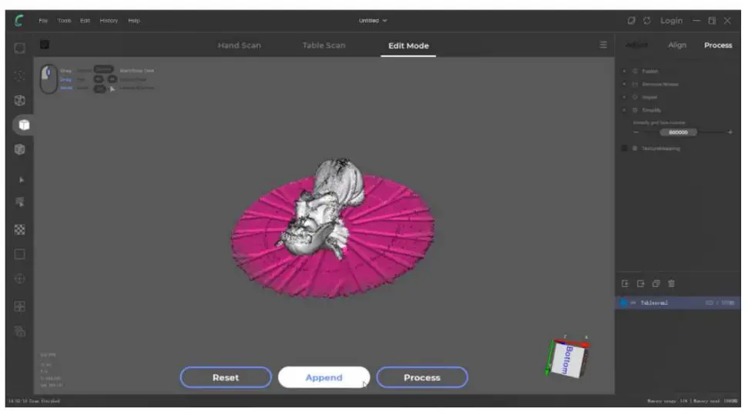Screen dimensions: 748x411
Task: Click the trash delete icon above scan list
Action: [x=671, y=284]
